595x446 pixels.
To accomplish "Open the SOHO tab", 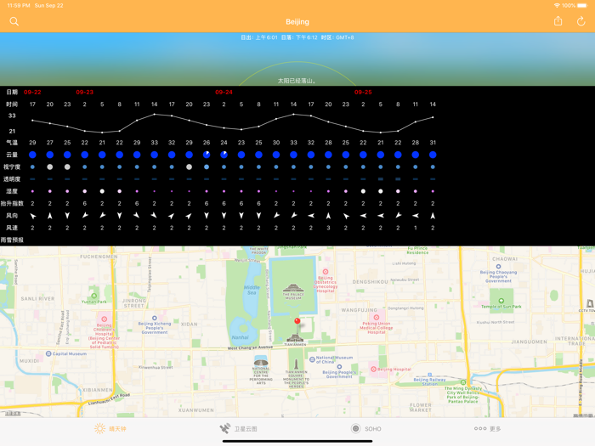I will 365,428.
